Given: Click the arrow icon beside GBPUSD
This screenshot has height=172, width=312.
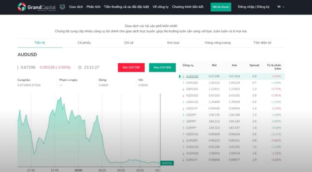Looking at the screenshot, I should click(x=183, y=89).
